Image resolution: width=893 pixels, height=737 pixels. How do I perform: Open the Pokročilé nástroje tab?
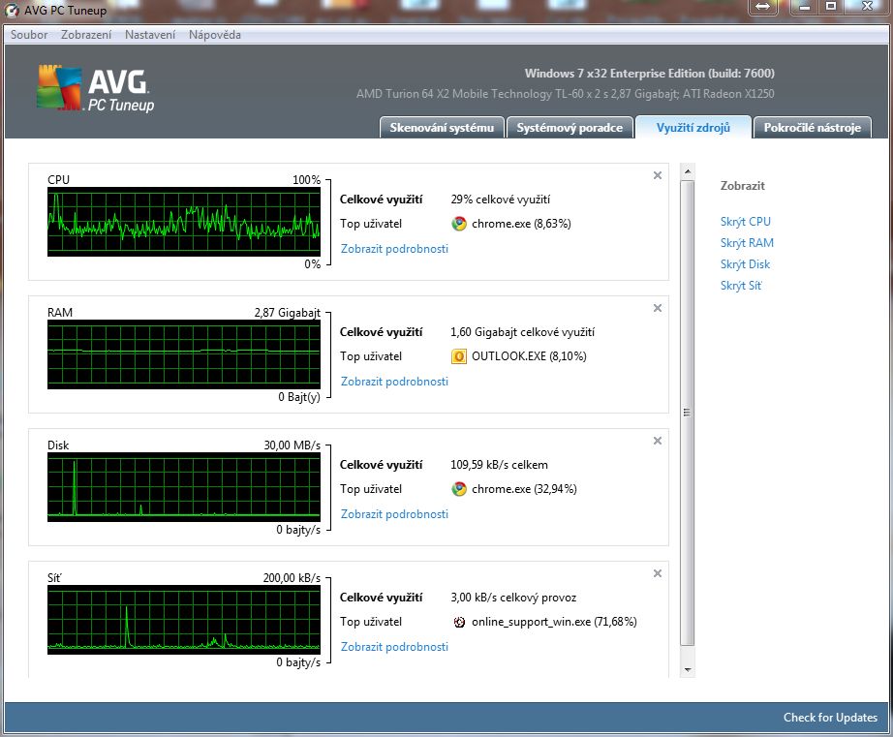tap(813, 128)
